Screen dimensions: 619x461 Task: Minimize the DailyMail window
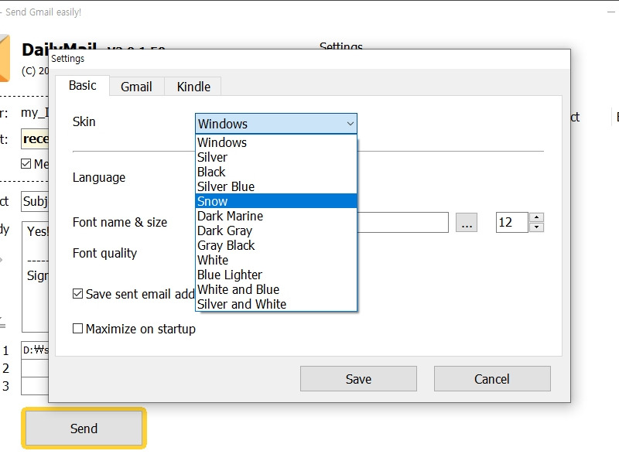click(611, 12)
